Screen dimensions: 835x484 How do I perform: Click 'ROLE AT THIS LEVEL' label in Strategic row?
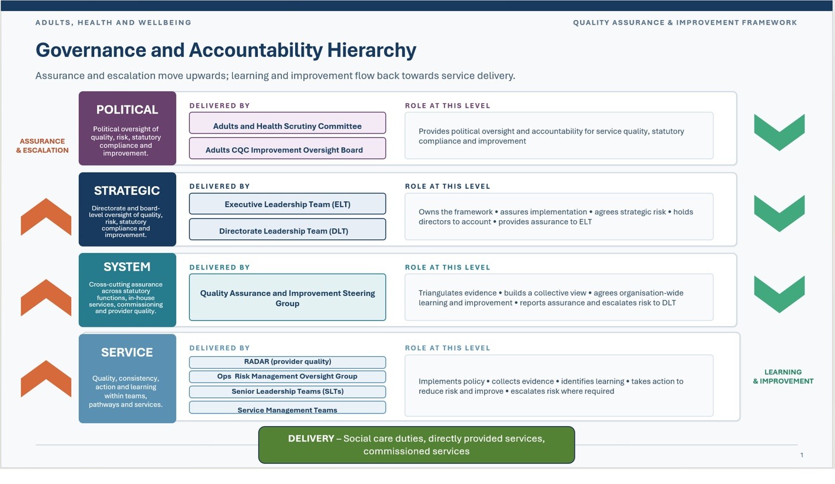tap(447, 186)
